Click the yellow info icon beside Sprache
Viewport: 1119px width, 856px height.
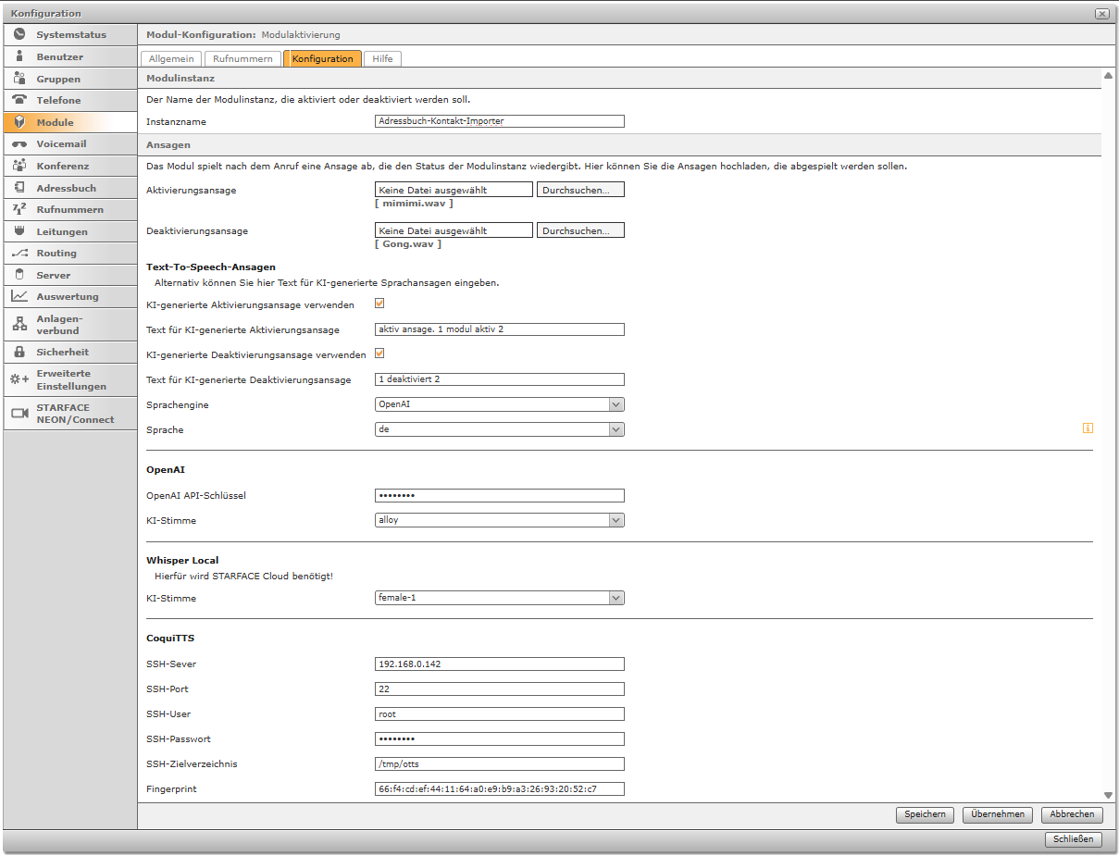(x=1088, y=428)
